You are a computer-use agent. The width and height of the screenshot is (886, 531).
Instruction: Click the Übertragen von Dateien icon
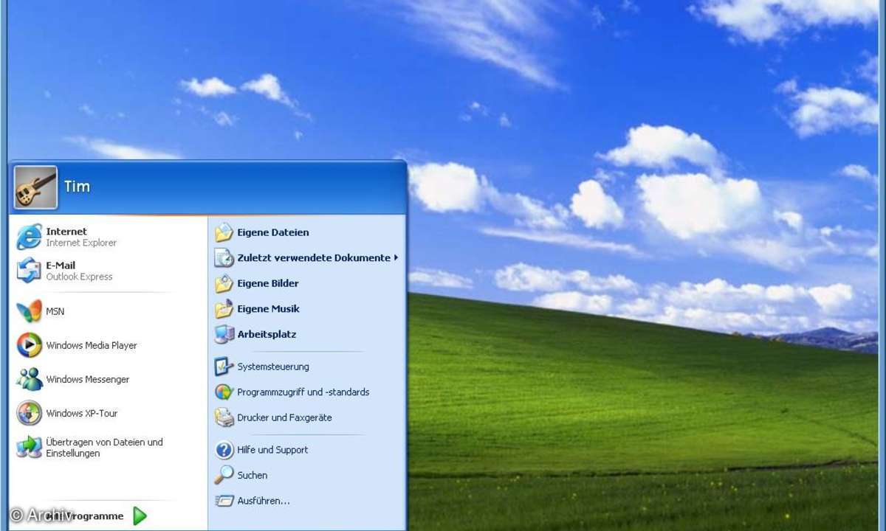click(x=30, y=447)
